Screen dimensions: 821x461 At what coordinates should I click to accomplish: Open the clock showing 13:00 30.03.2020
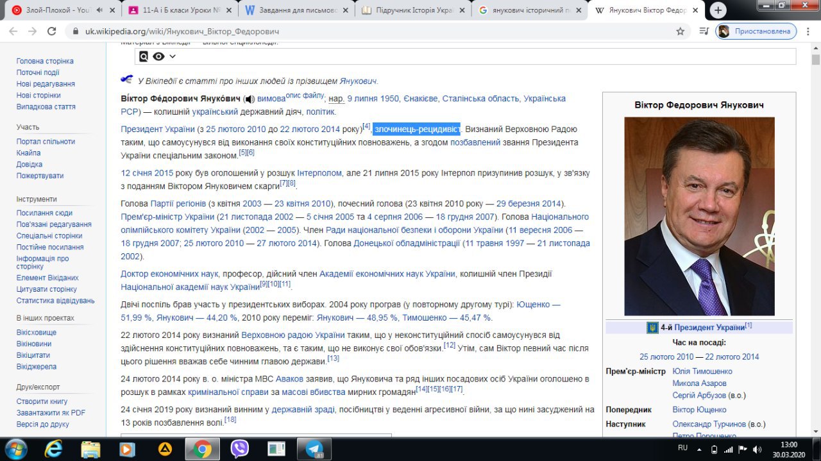(x=788, y=449)
